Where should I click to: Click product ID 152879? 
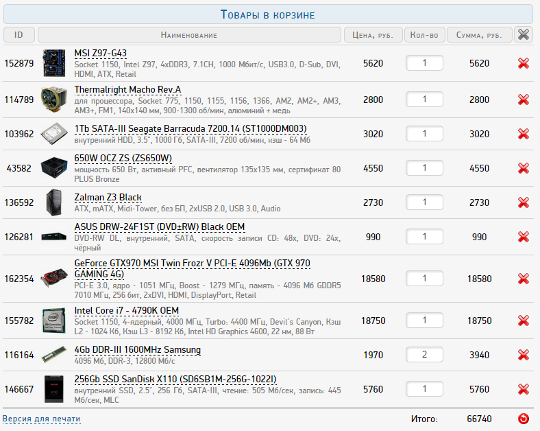click(19, 63)
